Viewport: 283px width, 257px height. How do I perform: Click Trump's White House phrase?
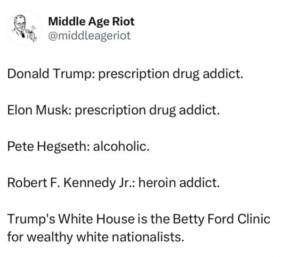(71, 219)
